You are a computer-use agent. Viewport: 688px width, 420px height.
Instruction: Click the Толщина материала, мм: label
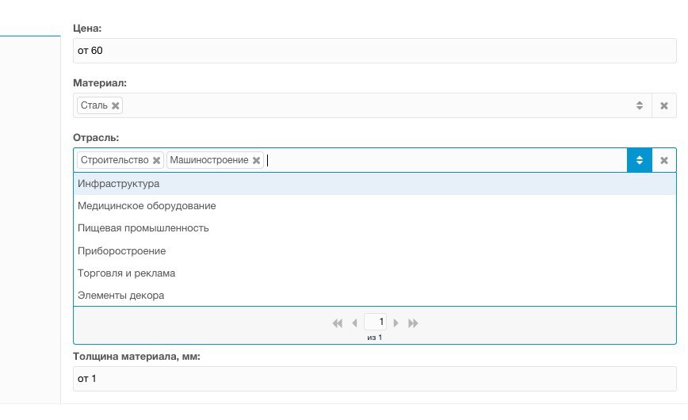point(136,357)
